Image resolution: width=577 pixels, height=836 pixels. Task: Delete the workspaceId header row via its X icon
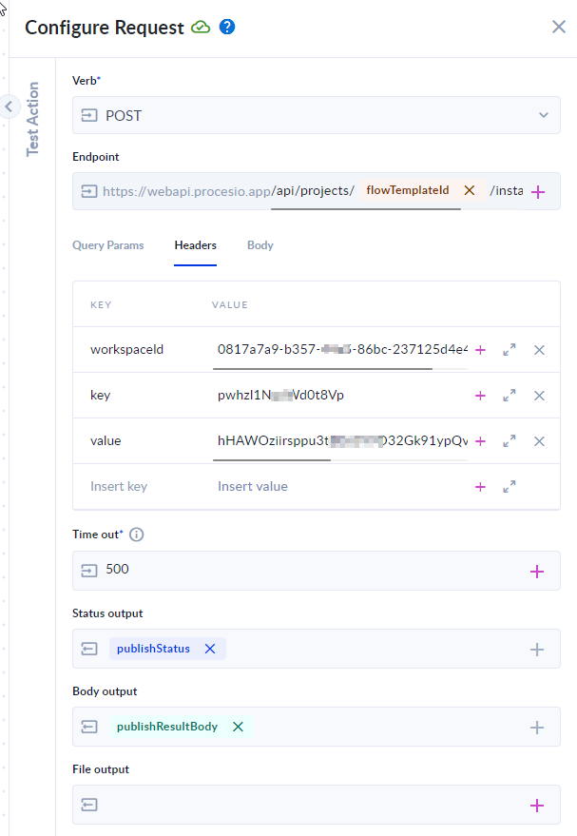click(x=539, y=349)
